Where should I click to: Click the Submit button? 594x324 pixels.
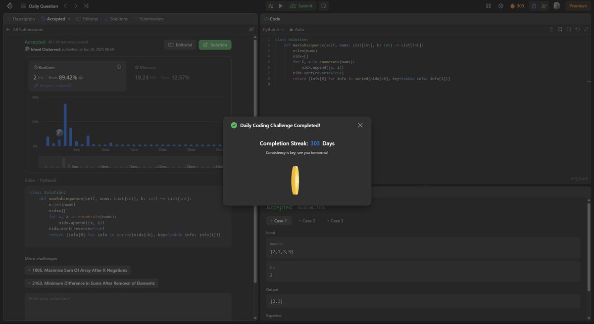301,6
